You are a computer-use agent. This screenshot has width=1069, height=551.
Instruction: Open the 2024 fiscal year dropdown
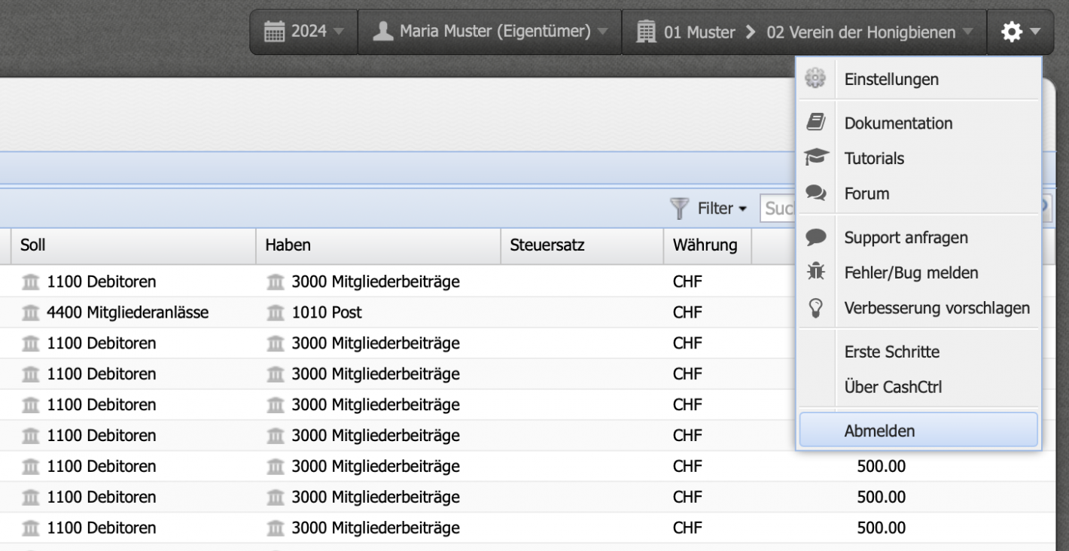pos(304,32)
